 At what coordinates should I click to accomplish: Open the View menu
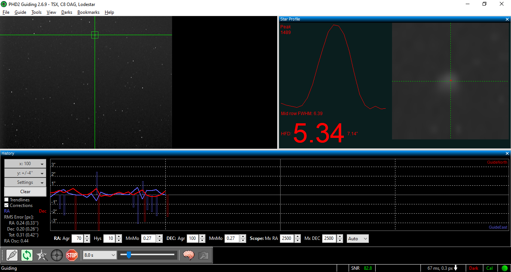click(52, 12)
